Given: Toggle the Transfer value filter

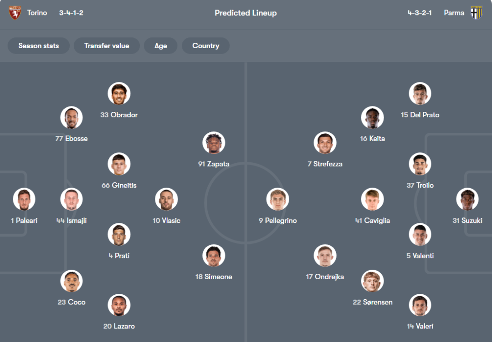Looking at the screenshot, I should click(x=107, y=45).
